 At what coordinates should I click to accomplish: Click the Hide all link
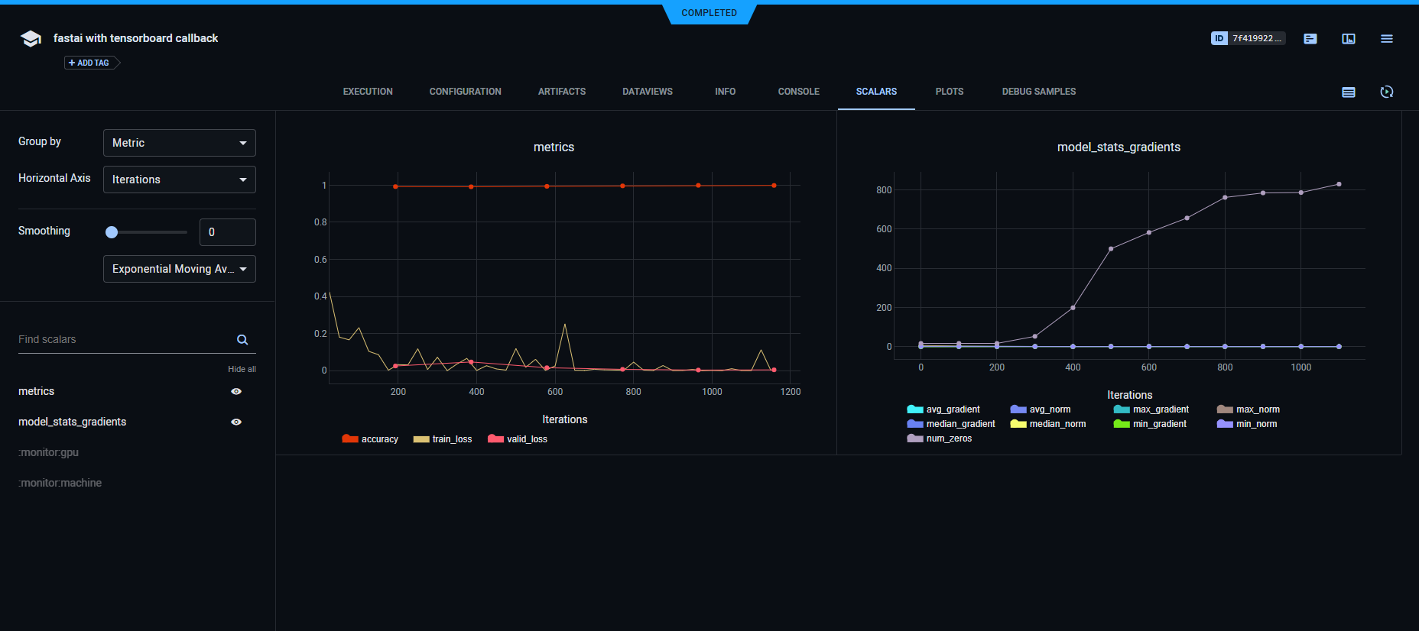242,369
